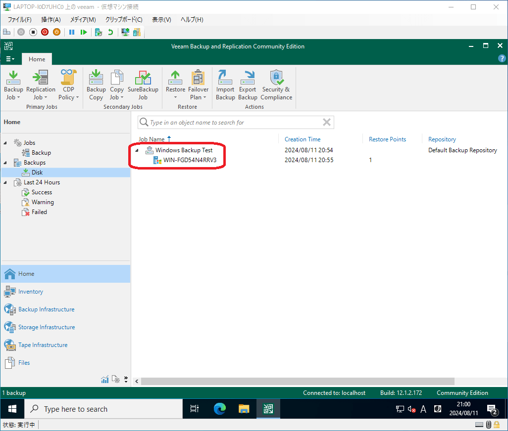Click the VM checkpoint icon
Image resolution: width=508 pixels, height=431 pixels.
(99, 32)
